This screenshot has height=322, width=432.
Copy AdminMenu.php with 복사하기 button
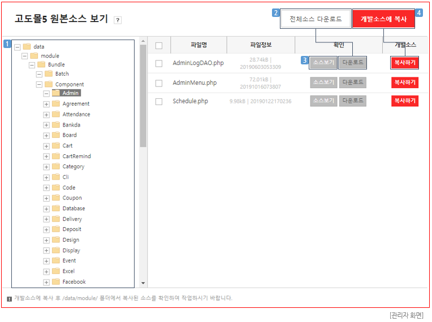(405, 82)
